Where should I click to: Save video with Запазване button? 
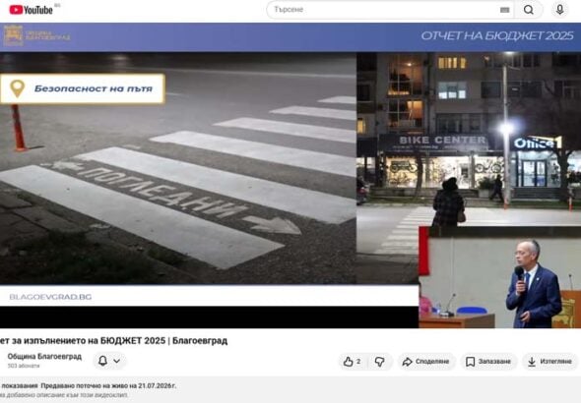pos(488,361)
